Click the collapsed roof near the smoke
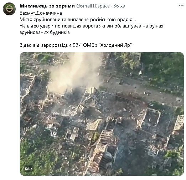Image resolution: width=186 pixels, height=180 pixels. coord(90,91)
